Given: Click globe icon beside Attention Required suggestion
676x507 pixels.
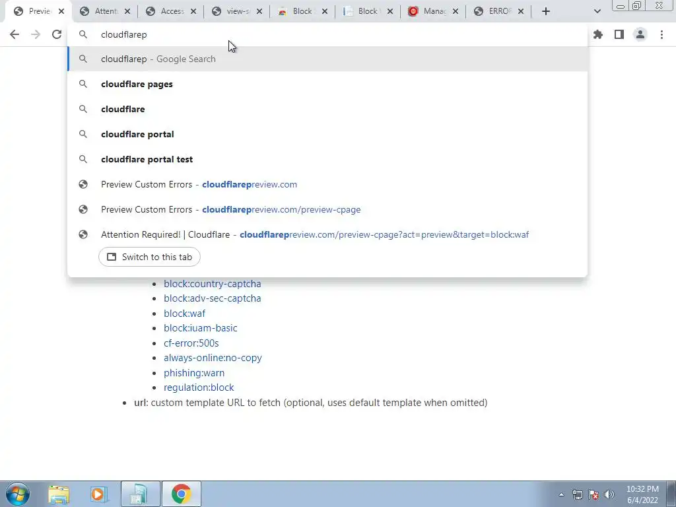Looking at the screenshot, I should (x=83, y=234).
